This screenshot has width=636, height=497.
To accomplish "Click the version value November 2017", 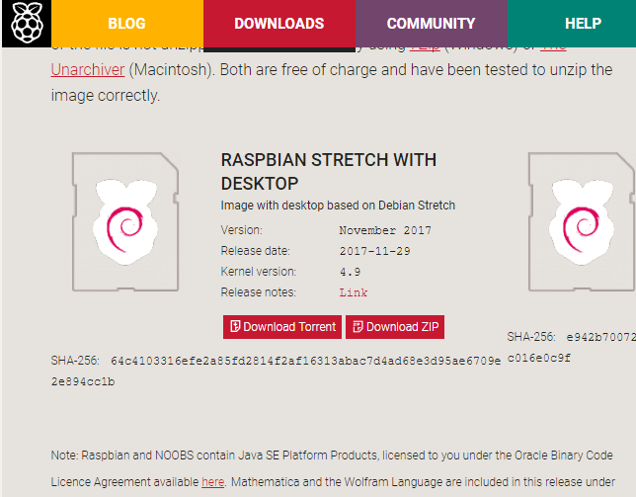I will pos(385,230).
